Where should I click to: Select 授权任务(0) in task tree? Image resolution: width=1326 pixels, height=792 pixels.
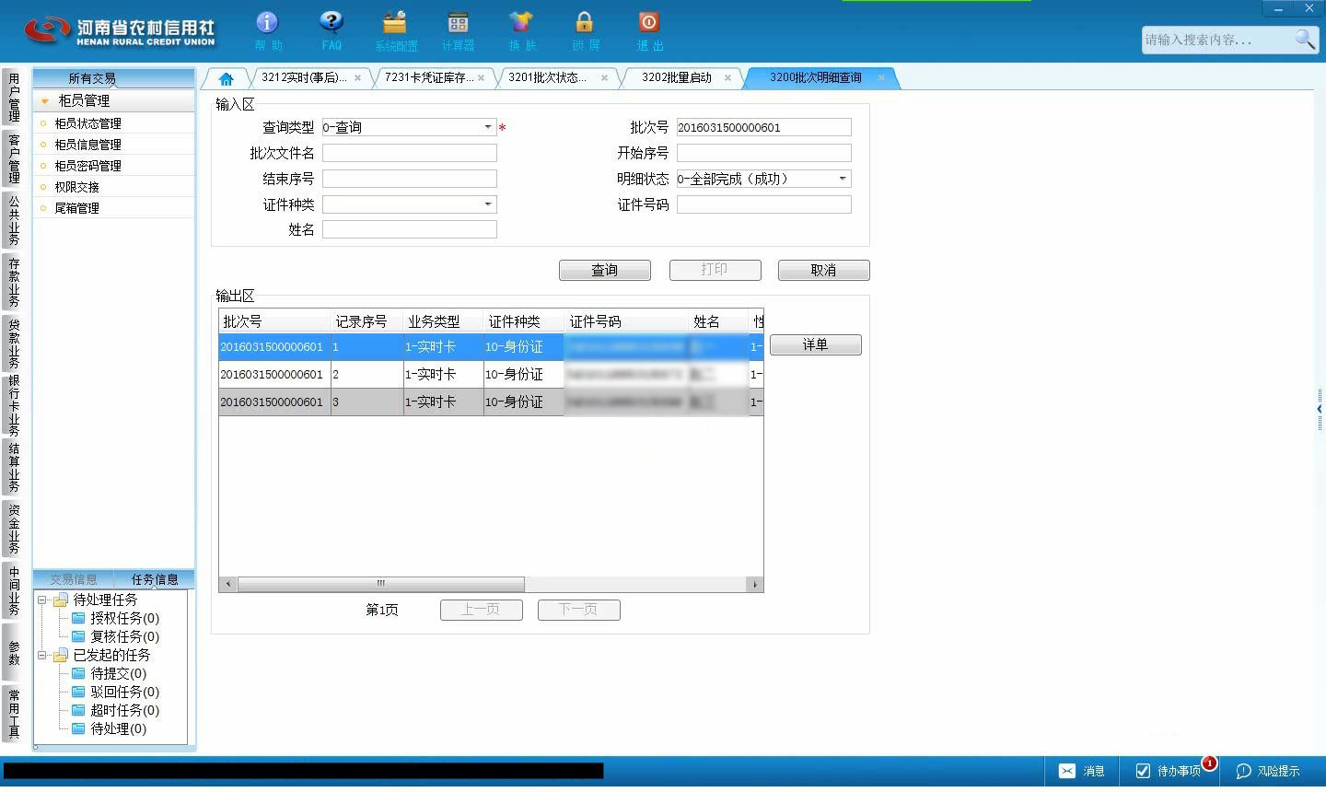[x=124, y=619]
